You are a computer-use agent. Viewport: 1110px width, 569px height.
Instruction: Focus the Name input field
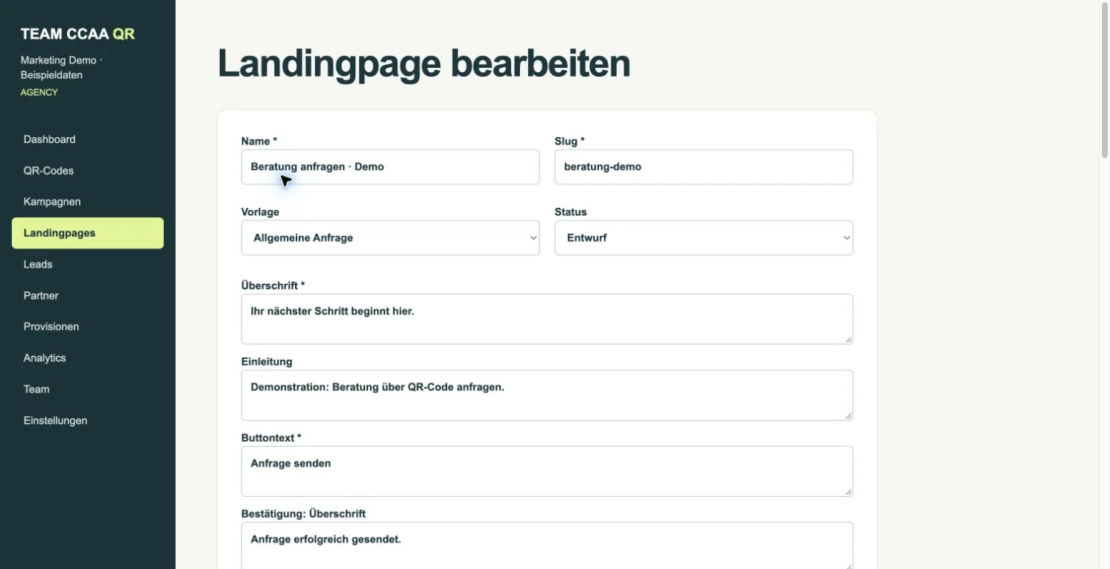(390, 167)
